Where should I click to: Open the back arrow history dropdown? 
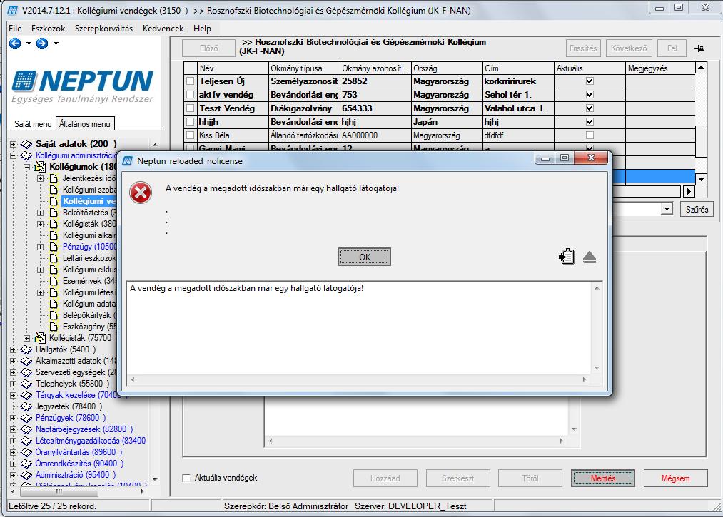coord(29,43)
